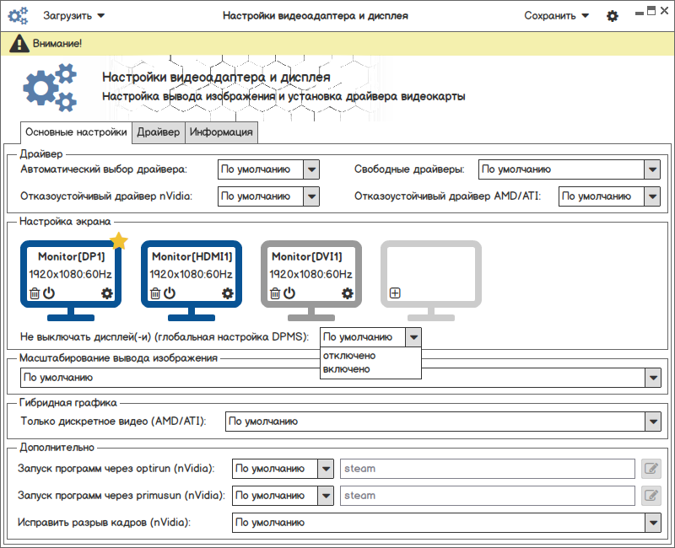Click 1920x1080:60Hz on Monitor[DVI1]
The image size is (675, 548).
click(x=310, y=275)
